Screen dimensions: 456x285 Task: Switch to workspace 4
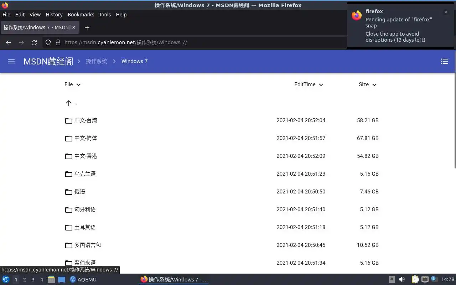coord(41,280)
